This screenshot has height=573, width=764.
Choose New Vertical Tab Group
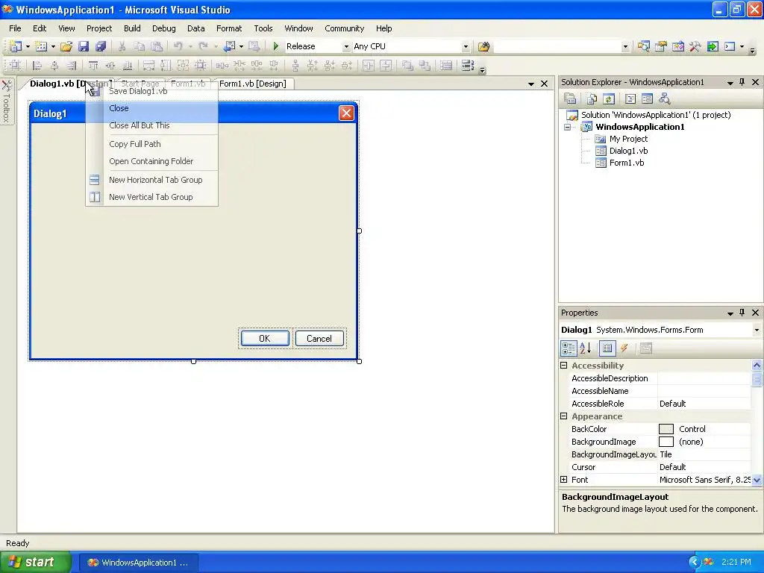click(x=152, y=197)
